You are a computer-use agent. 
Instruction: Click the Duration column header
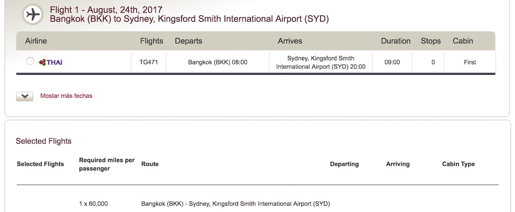point(396,41)
